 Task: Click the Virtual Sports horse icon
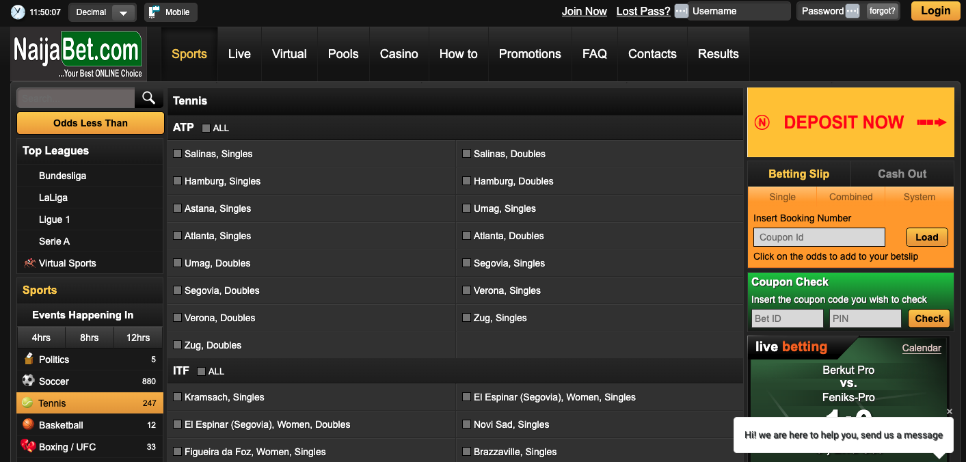pyautogui.click(x=29, y=262)
